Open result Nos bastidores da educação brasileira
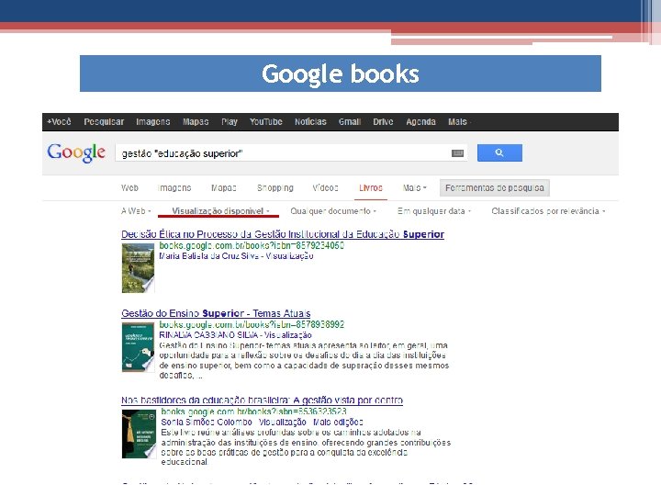 point(262,400)
